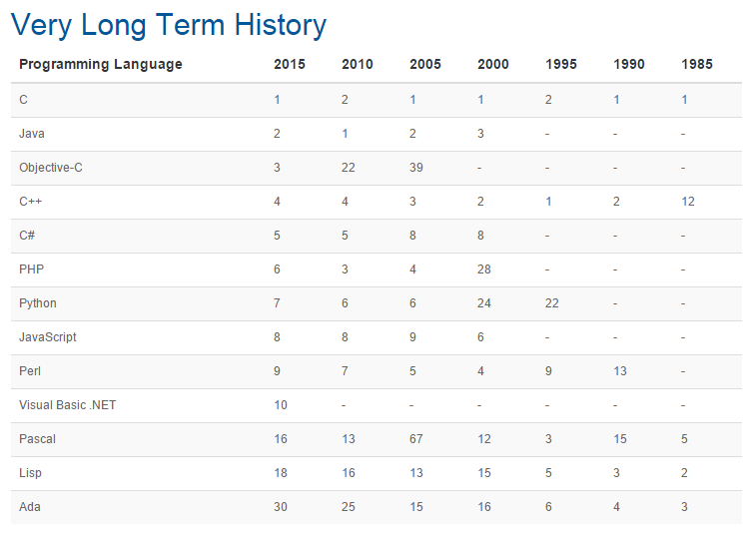The width and height of the screenshot is (754, 535).
Task: Select the Objective-C language name
Action: pyautogui.click(x=51, y=168)
